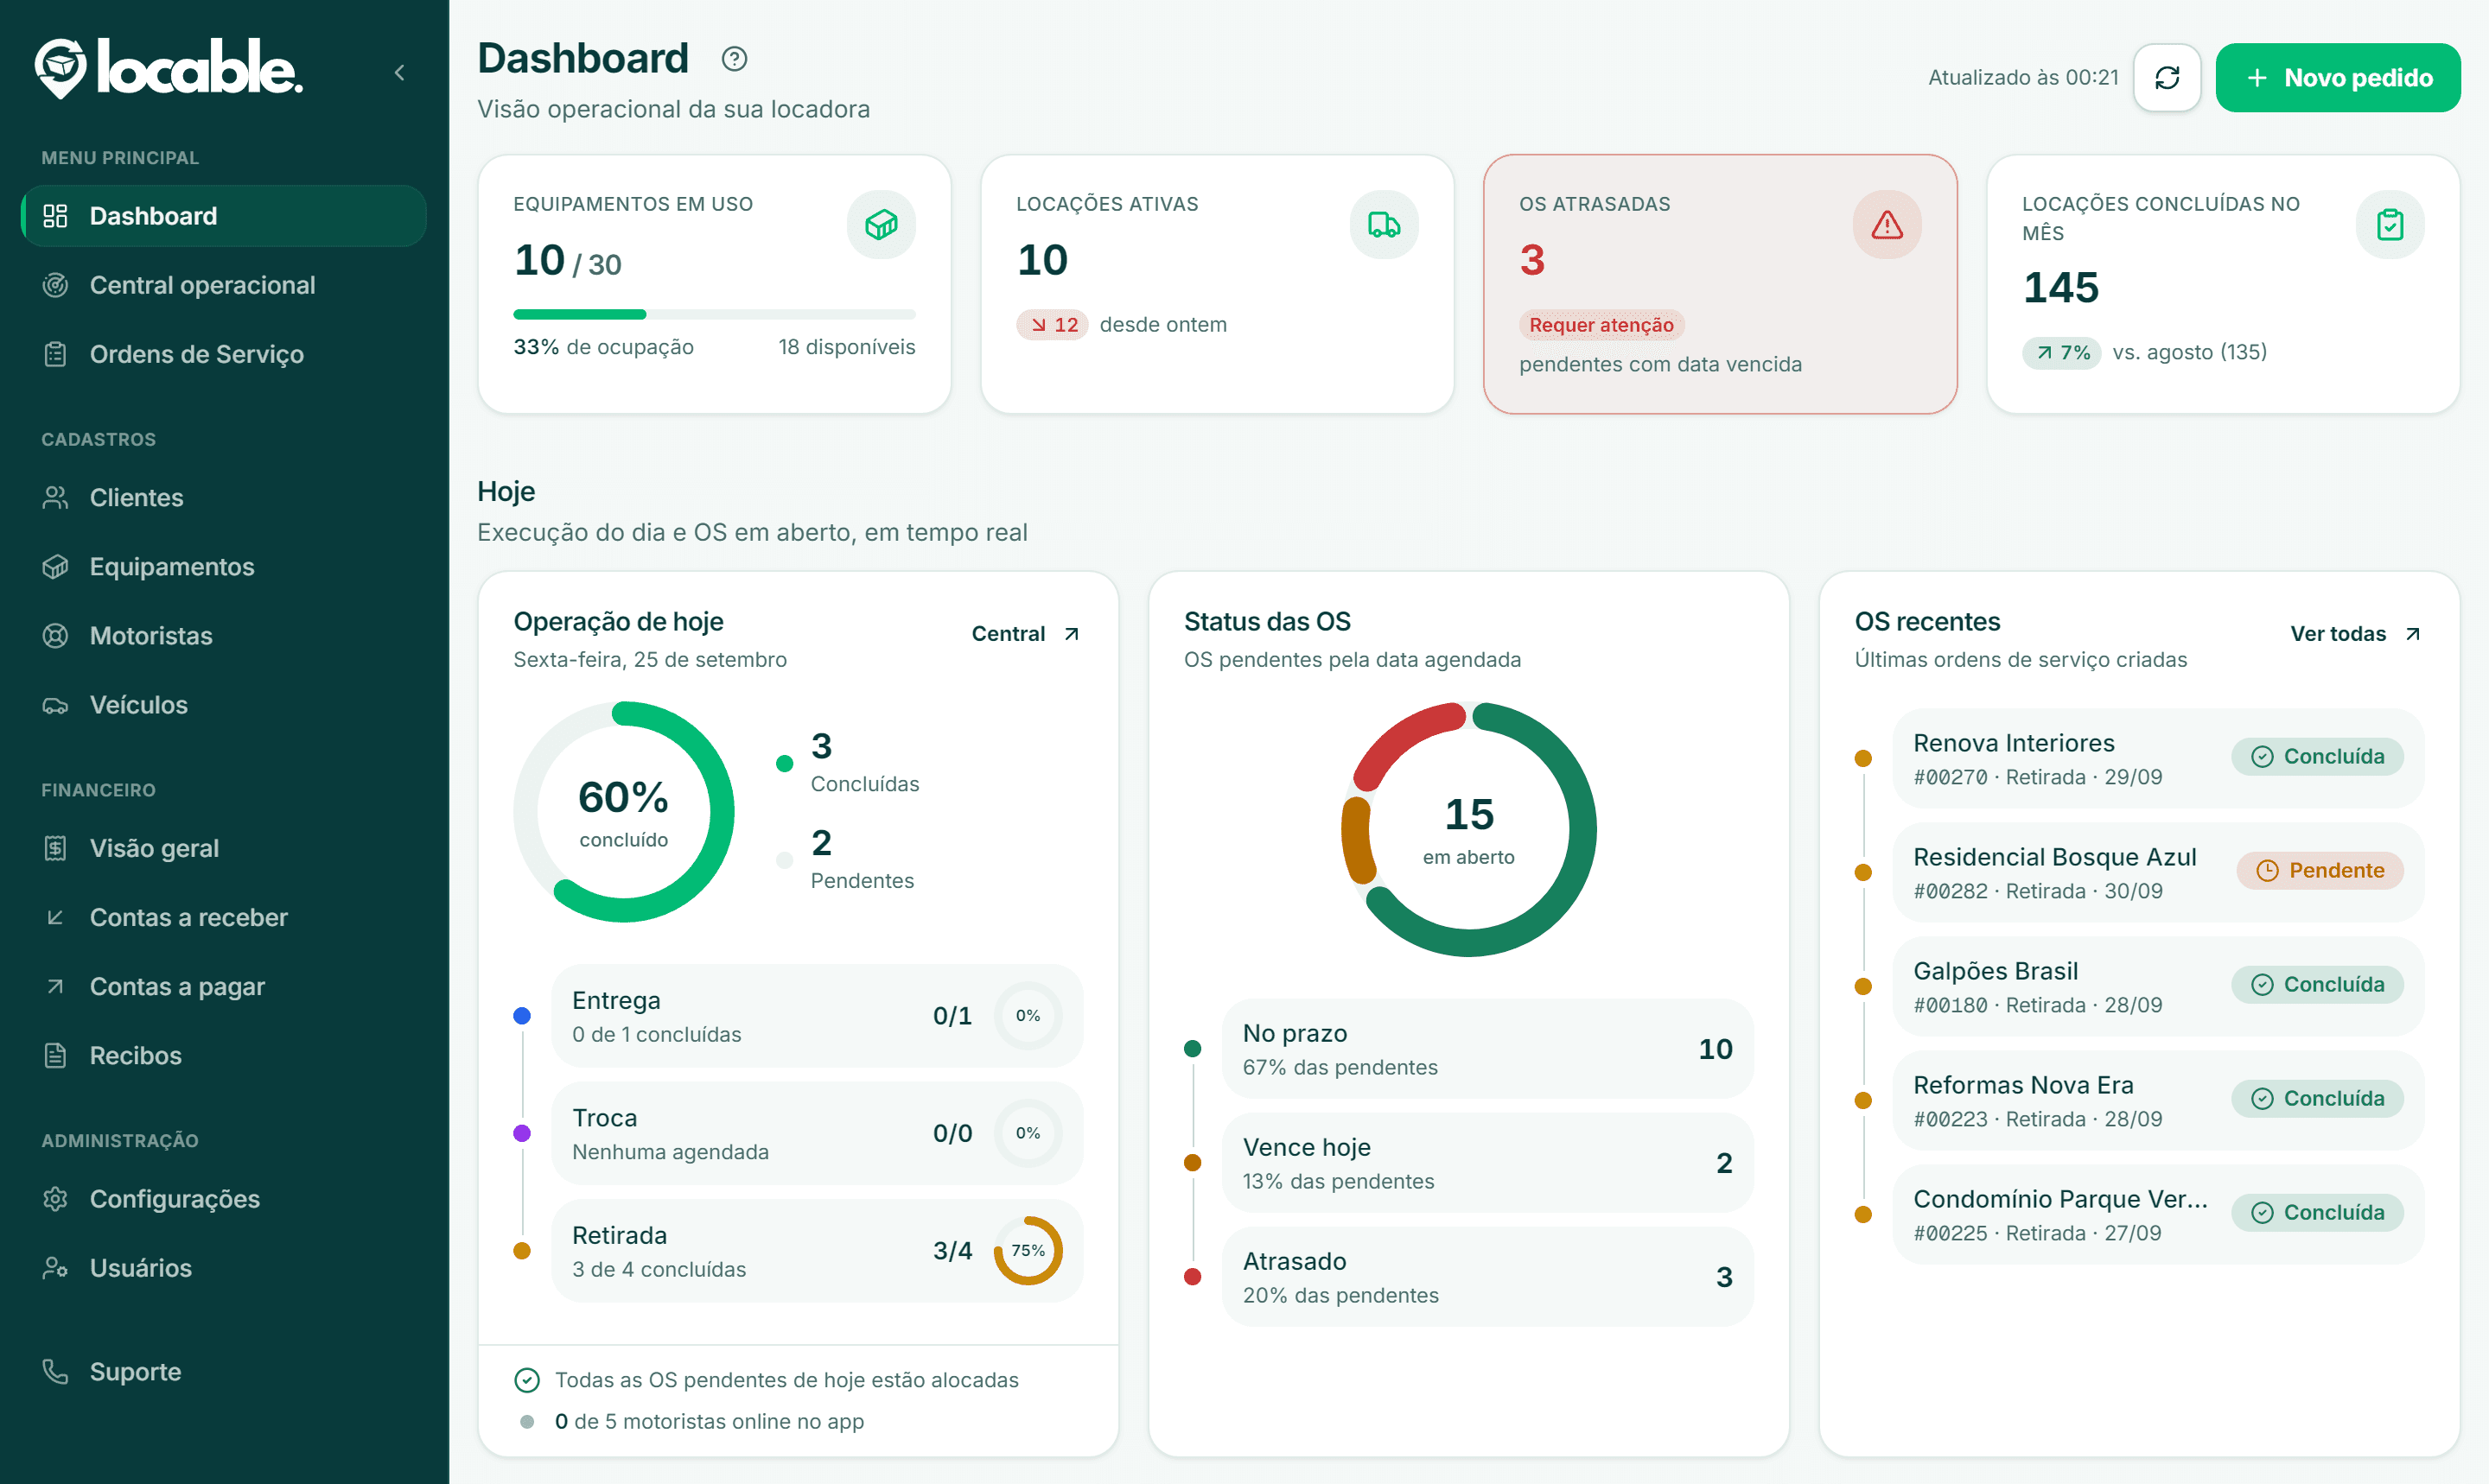Open the Dashboard help icon
Image resolution: width=2489 pixels, height=1484 pixels.
click(735, 59)
